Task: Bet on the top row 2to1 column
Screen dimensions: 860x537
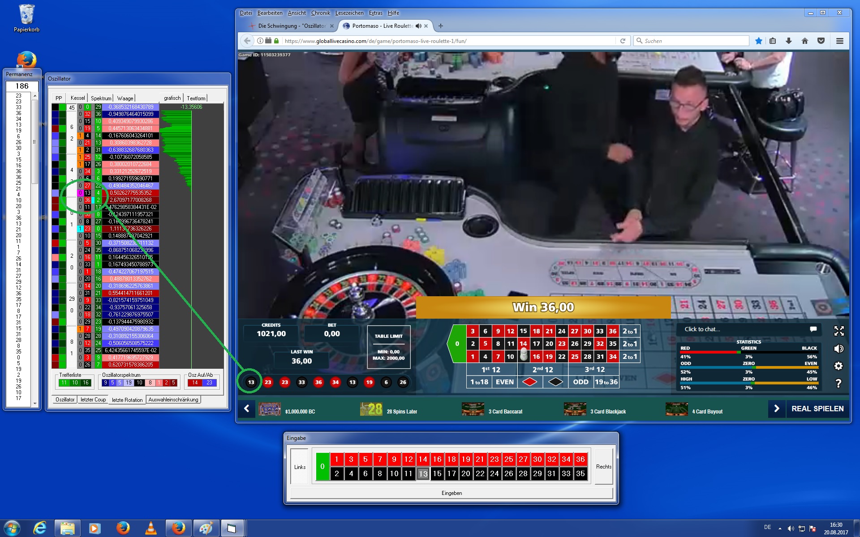Action: [x=629, y=331]
